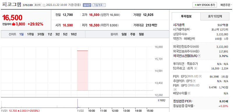This screenshot has height=112, width=233.
Task: Select the 10년 line chart period
Action: (74, 34)
